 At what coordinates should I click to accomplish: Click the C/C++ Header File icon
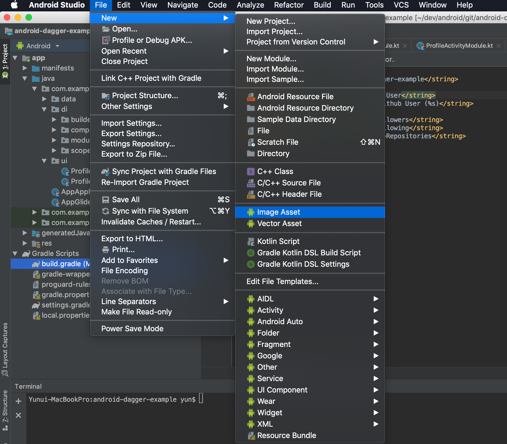click(251, 194)
